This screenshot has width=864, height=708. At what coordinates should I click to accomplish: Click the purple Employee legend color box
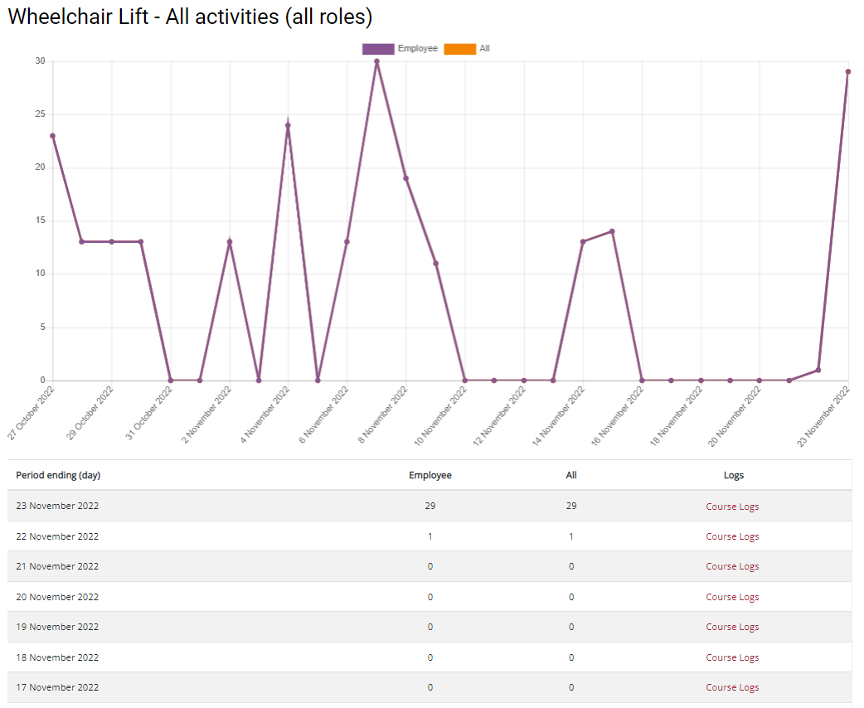(377, 49)
